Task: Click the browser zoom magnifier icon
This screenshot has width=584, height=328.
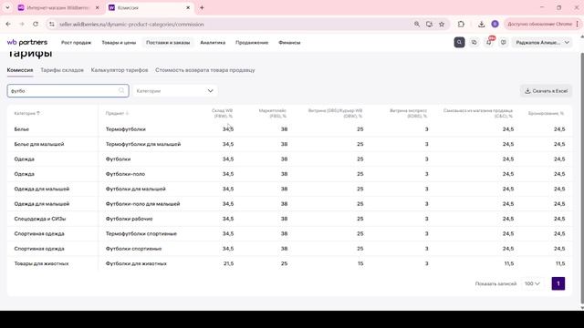Action: (x=417, y=24)
